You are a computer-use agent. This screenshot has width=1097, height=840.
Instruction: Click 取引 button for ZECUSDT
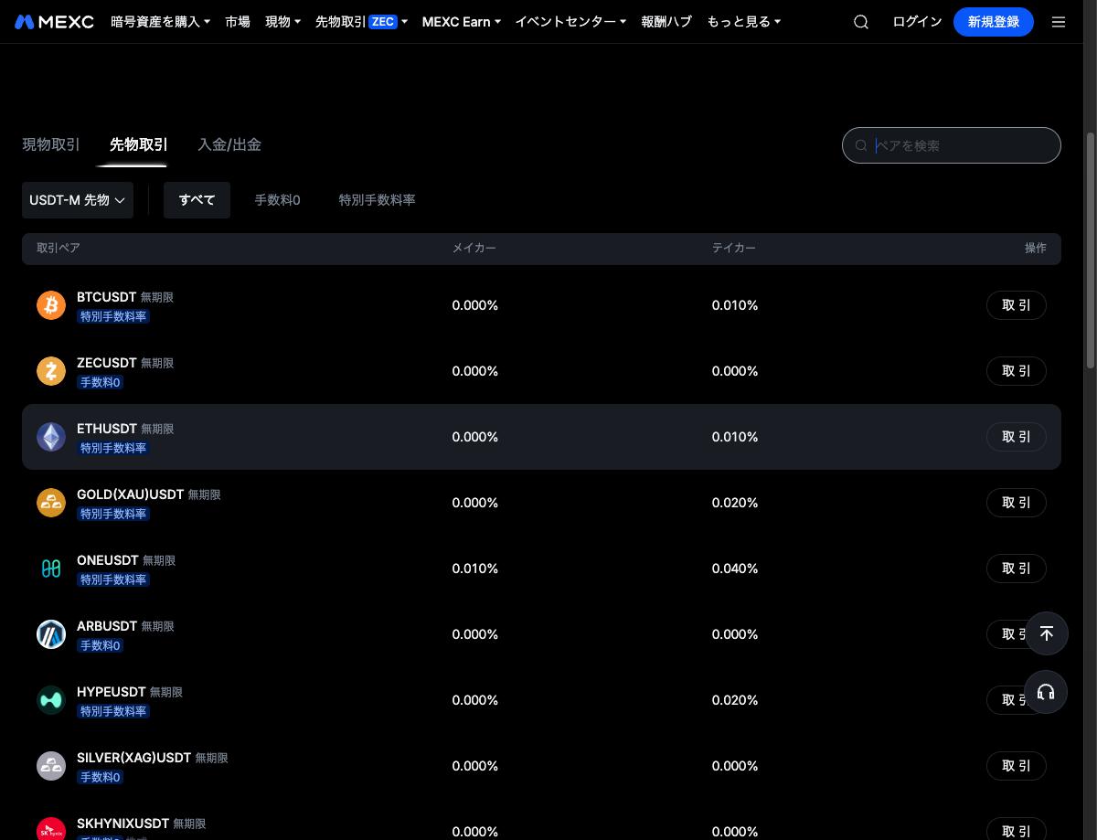click(1017, 371)
